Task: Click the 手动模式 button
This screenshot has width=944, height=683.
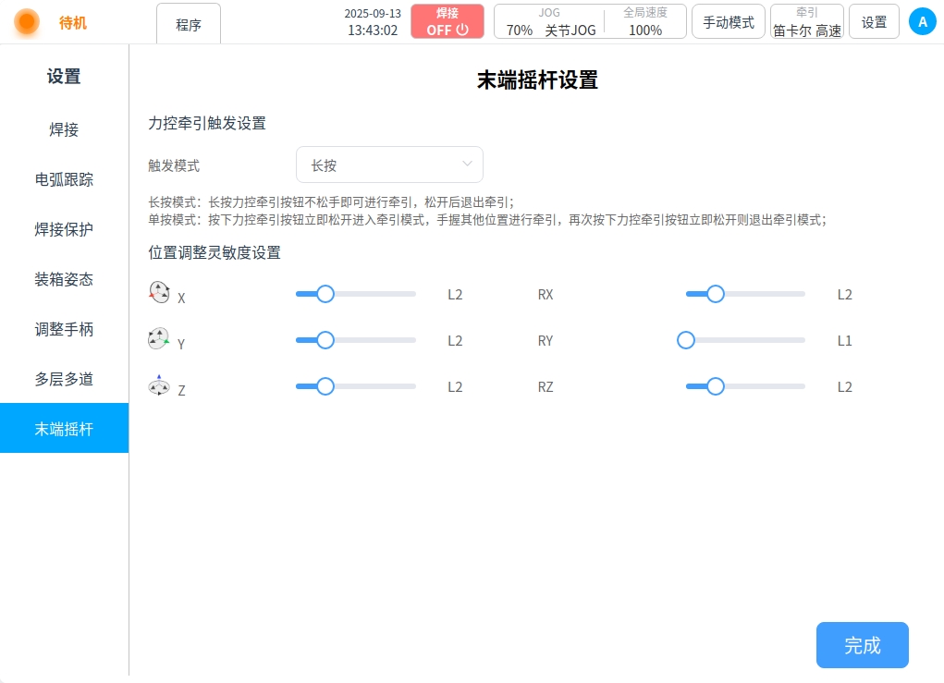Action: pos(728,22)
